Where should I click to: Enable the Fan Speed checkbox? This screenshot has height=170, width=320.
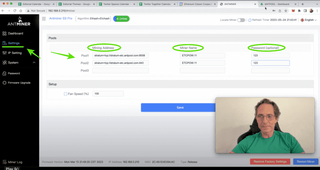pyautogui.click(x=65, y=94)
